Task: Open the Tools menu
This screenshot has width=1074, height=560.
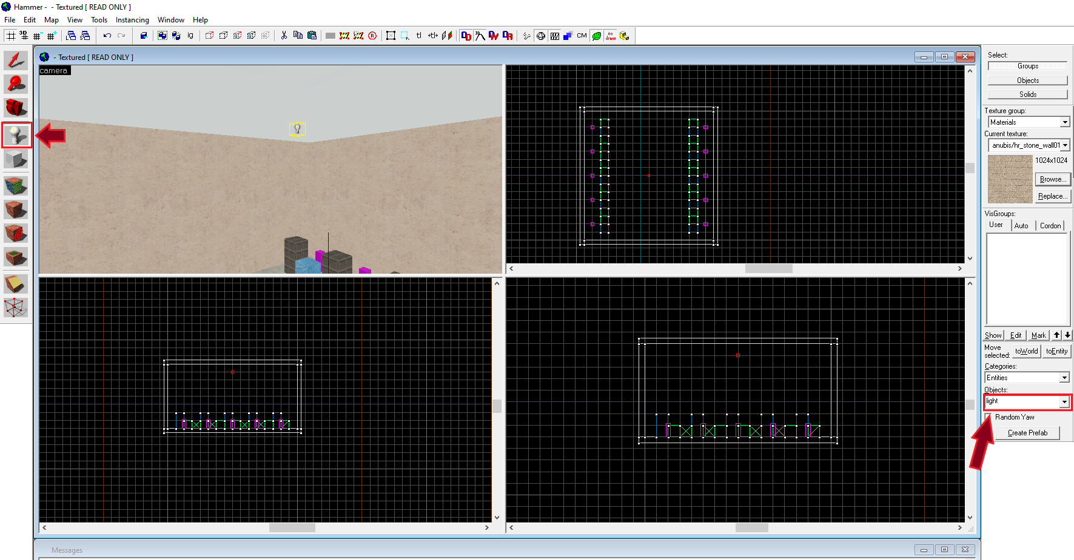Action: (99, 19)
